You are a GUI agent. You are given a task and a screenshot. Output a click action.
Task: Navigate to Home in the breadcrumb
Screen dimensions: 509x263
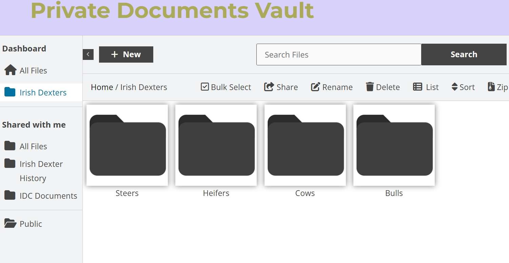101,87
